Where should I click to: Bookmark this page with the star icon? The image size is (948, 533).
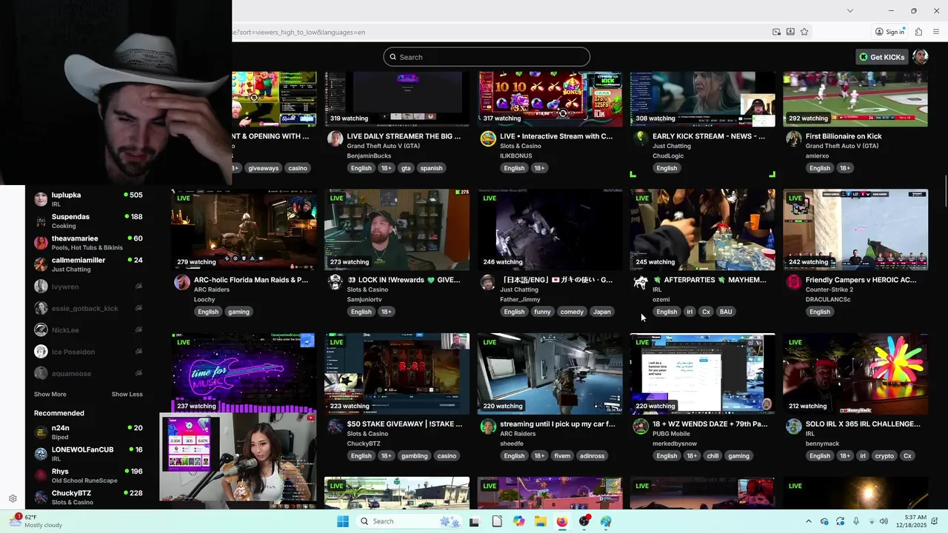pos(804,32)
